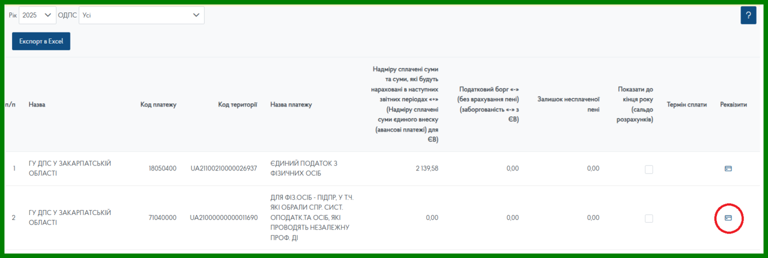This screenshot has height=258, width=768.
Task: Click the Податковий борг column header
Action: point(488,104)
